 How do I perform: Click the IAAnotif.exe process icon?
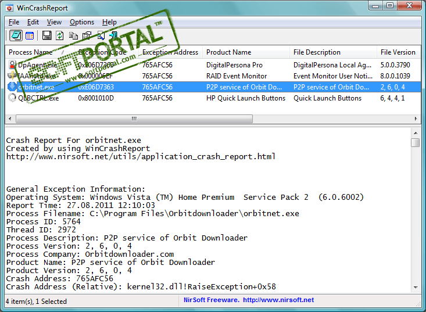(x=12, y=76)
